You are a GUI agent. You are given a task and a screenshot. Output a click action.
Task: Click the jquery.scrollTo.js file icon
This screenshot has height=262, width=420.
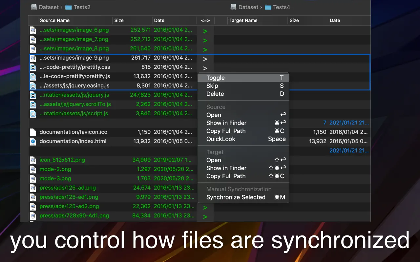tap(33, 104)
